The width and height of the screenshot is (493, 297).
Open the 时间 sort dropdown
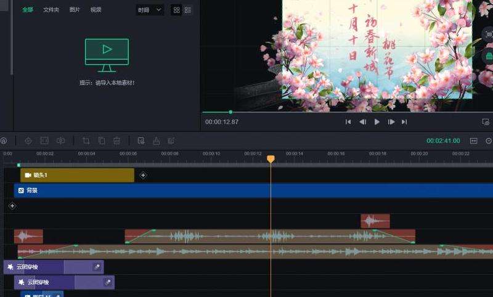click(x=150, y=10)
